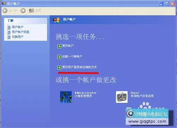Click green arrow icon next to 创建一个新帐户
The image size is (177, 128).
tap(59, 57)
